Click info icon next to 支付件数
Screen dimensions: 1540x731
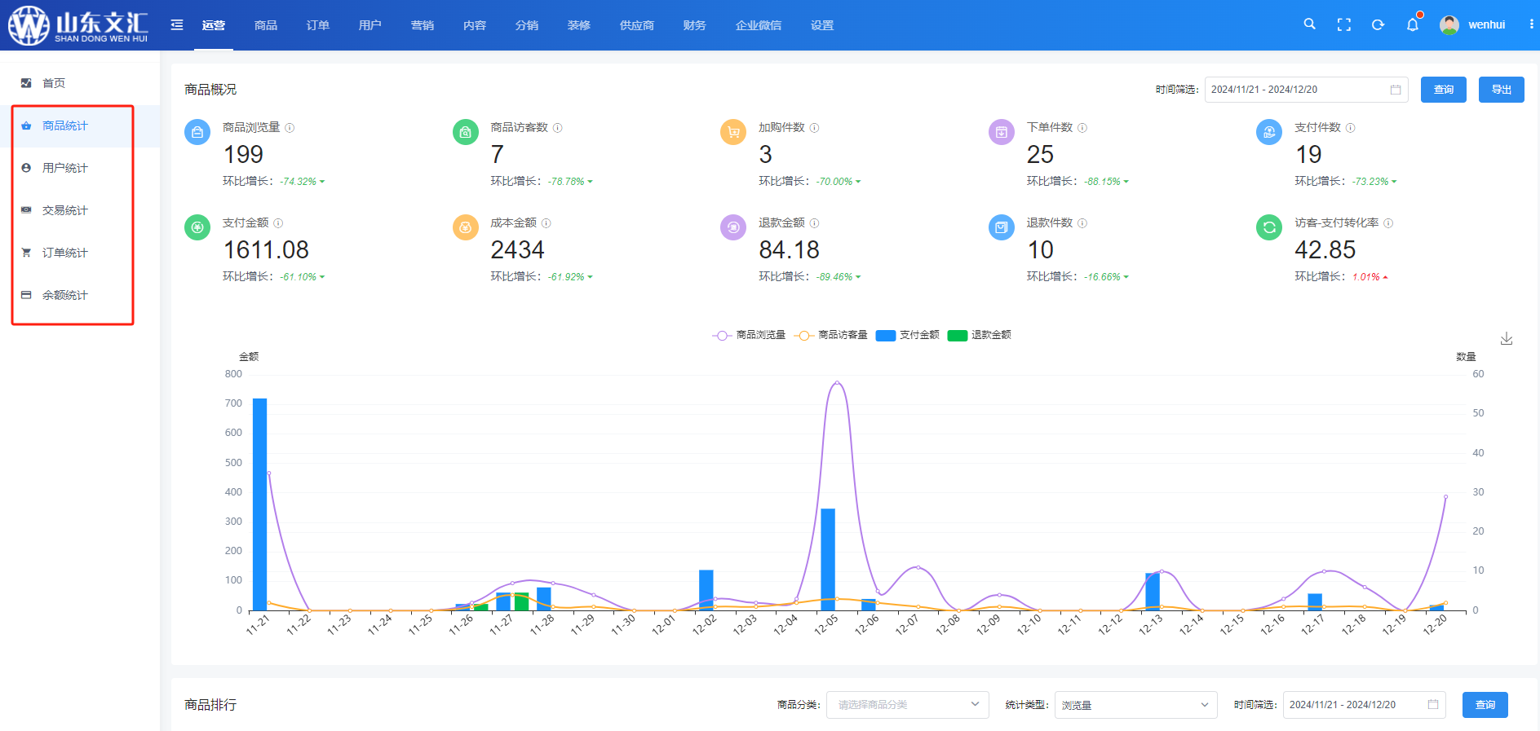1351,128
